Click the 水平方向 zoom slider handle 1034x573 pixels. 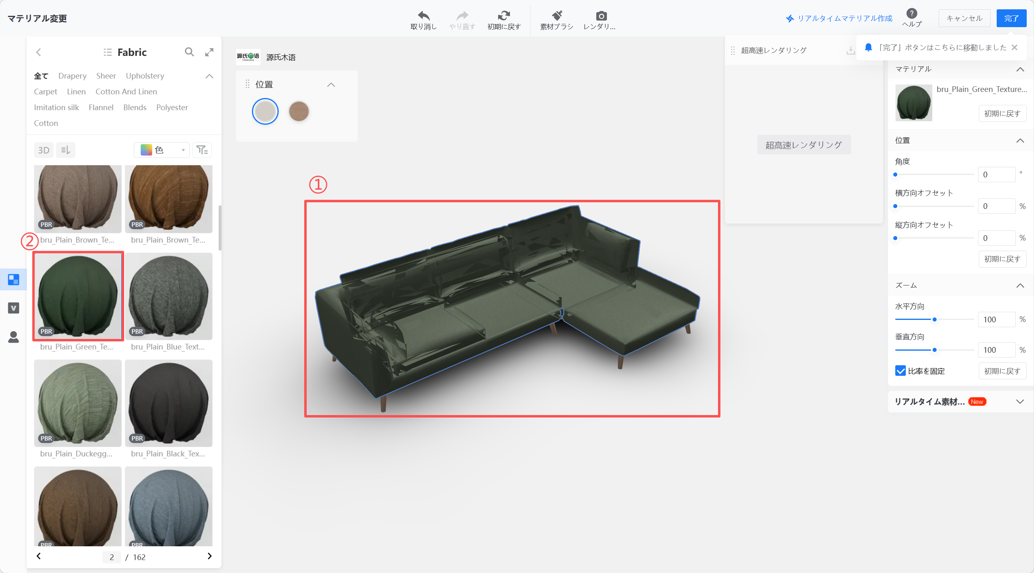point(935,320)
